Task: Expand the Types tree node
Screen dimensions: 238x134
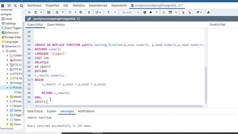Action: click(x=7, y=120)
